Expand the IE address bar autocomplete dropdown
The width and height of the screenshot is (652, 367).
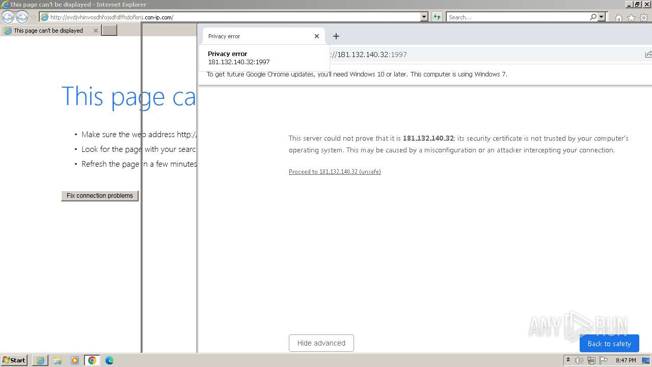tap(424, 17)
